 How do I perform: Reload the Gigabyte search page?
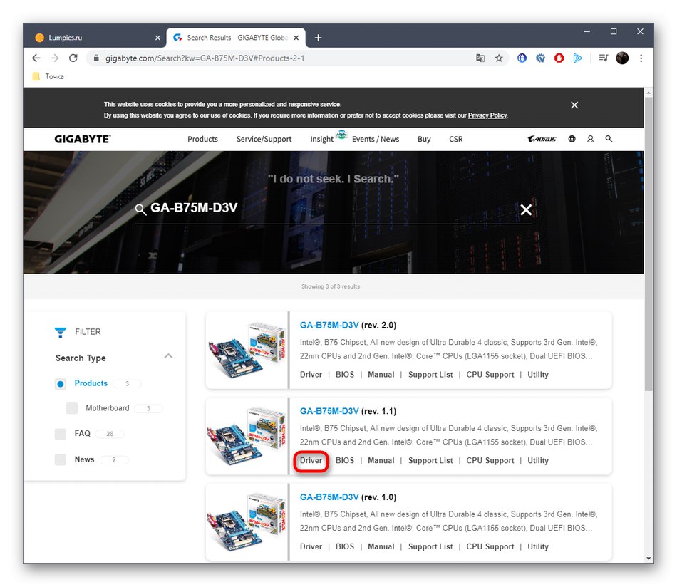point(73,58)
